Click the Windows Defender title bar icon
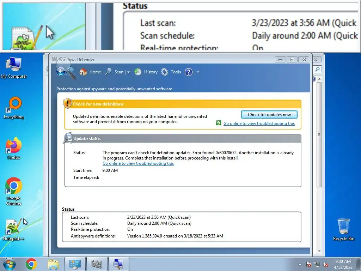Viewport: 361px width, 271px height. [x=54, y=59]
